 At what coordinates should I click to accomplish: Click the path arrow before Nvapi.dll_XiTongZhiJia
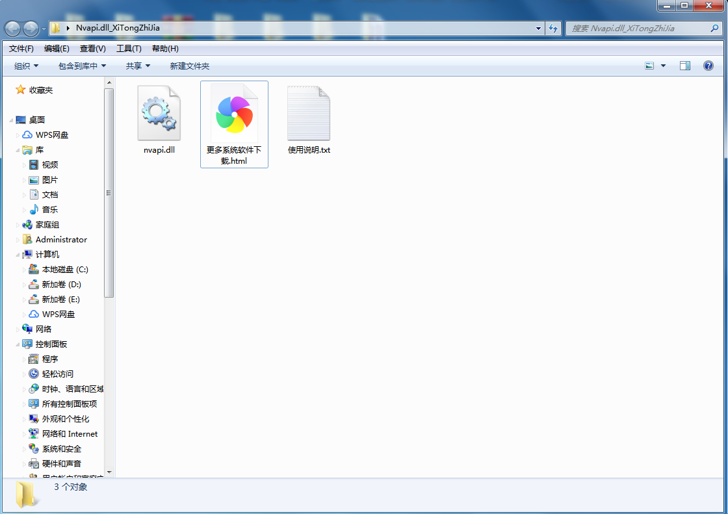68,28
